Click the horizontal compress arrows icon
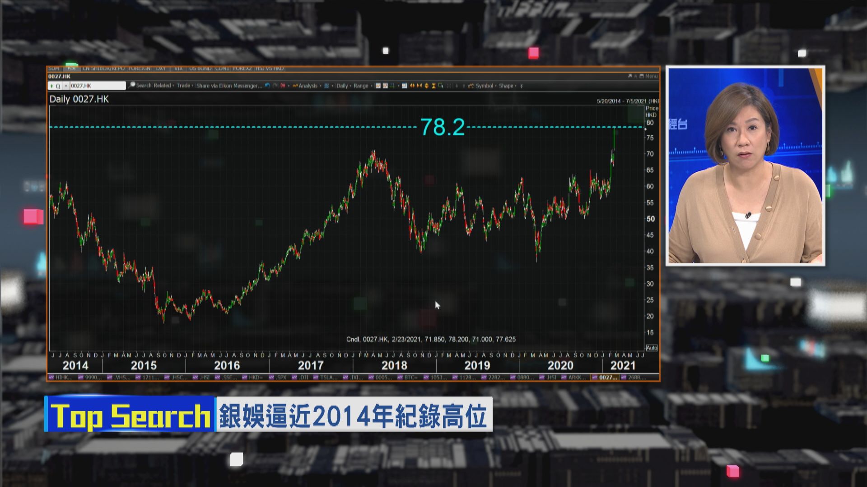Screen dimensions: 867x487 point(419,86)
